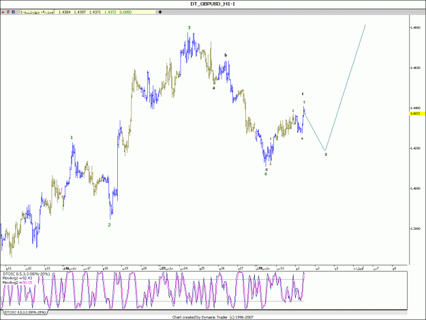Click the blue R icon in header bar
This screenshot has width=426, height=320.
tap(14, 12)
